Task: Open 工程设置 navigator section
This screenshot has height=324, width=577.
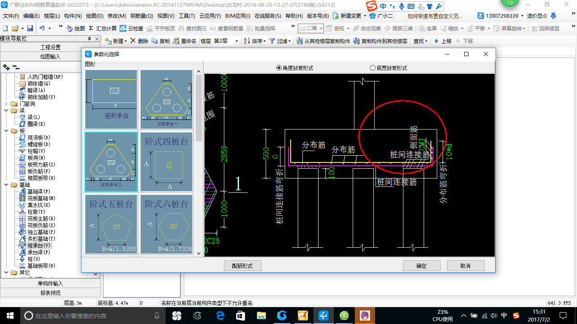Action: pyautogui.click(x=50, y=47)
